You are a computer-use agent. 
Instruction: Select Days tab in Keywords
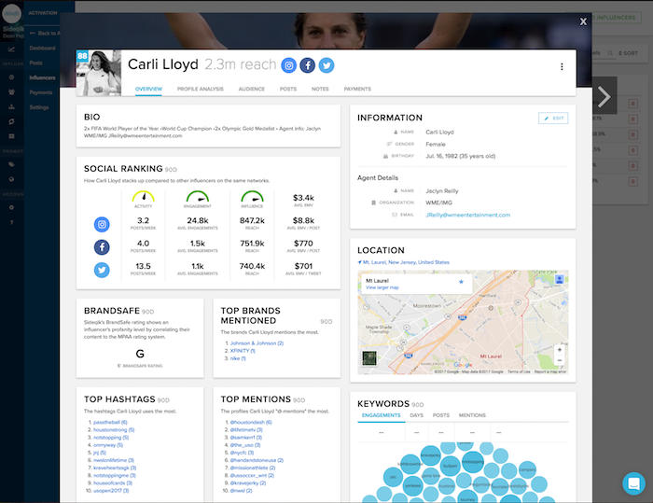416,415
